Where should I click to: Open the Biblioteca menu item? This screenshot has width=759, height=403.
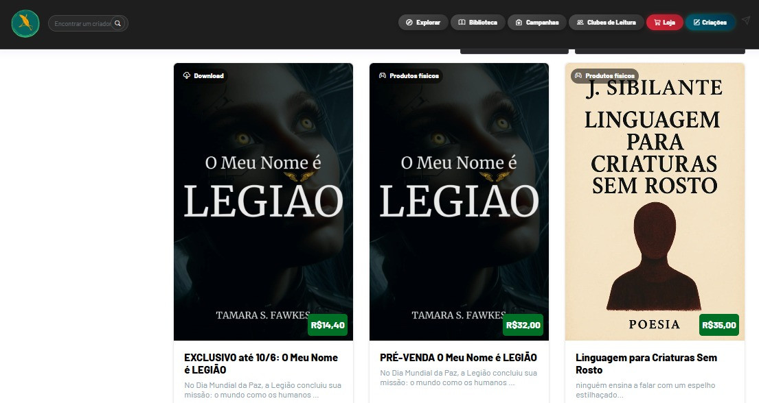coord(478,22)
